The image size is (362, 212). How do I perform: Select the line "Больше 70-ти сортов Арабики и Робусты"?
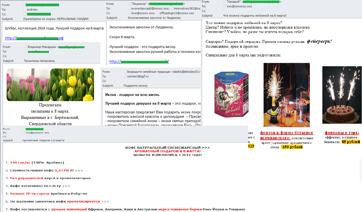[48, 194]
